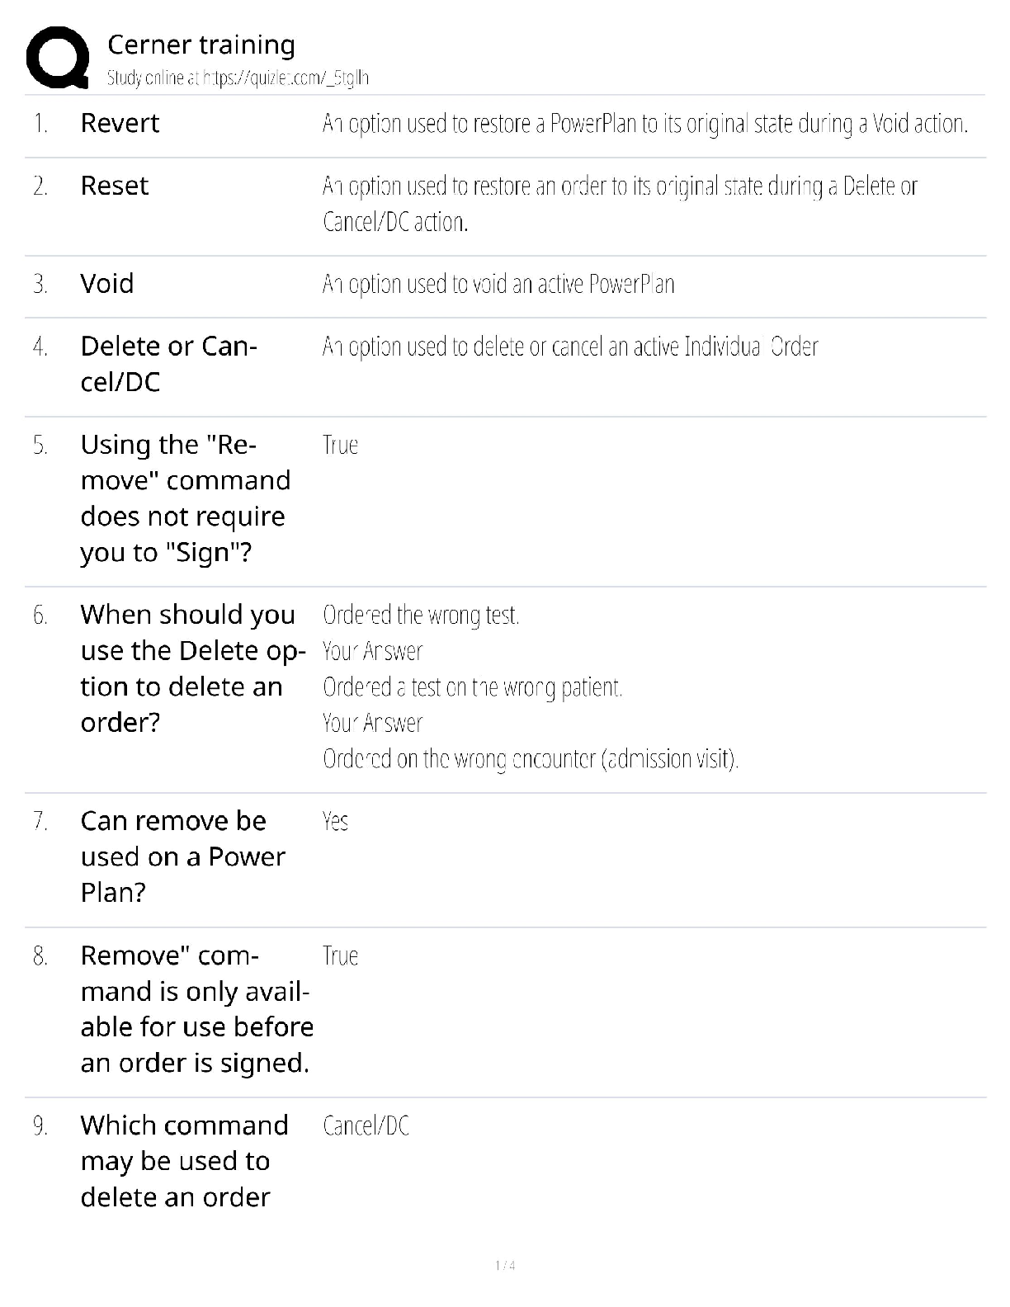Click answer "Ordered a test on the wrong patient."
The image size is (1010, 1307).
coord(472,687)
